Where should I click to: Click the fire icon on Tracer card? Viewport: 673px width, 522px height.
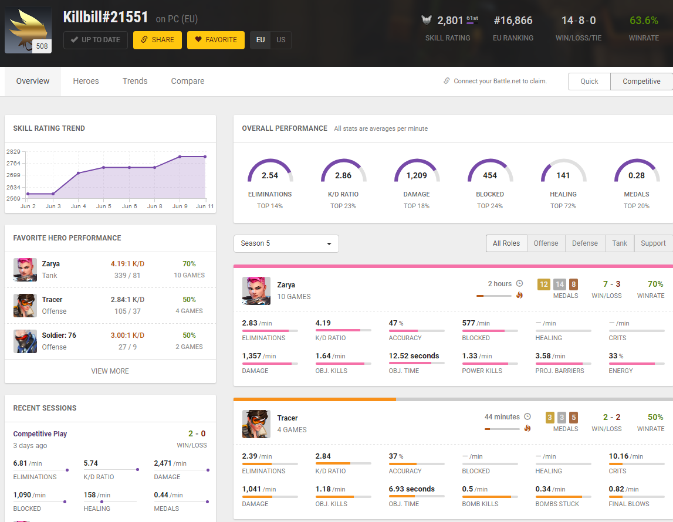[x=527, y=428]
